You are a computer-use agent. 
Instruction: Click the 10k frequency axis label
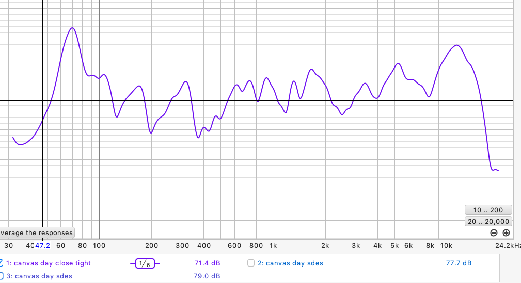click(446, 245)
